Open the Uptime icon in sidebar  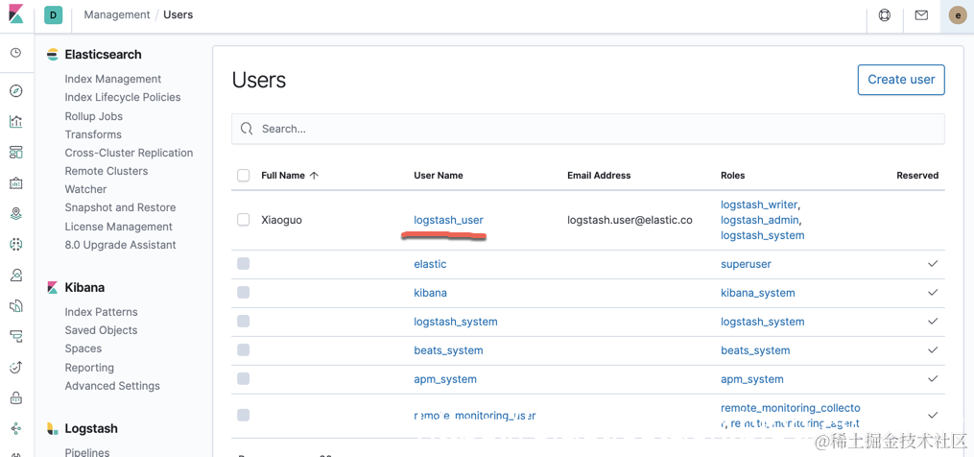click(16, 367)
